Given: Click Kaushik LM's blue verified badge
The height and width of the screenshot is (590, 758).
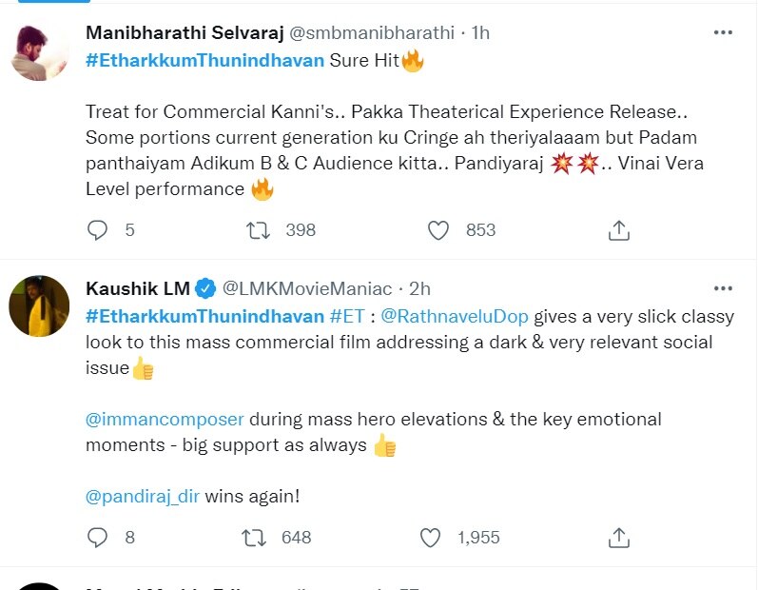Looking at the screenshot, I should tap(205, 288).
